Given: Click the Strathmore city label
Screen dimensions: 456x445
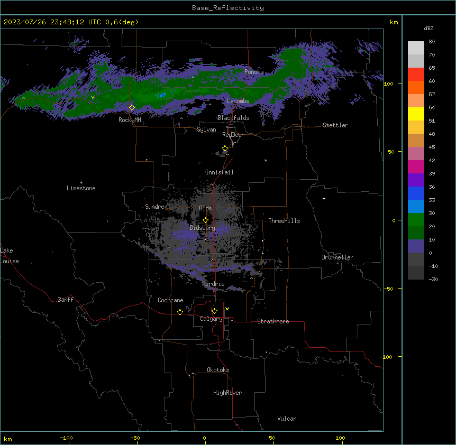Looking at the screenshot, I should 273,321.
